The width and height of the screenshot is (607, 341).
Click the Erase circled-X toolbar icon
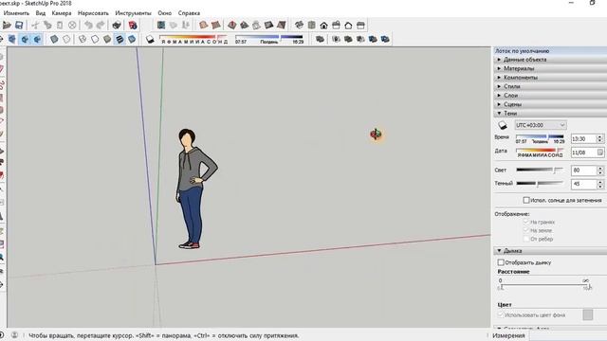[72, 26]
